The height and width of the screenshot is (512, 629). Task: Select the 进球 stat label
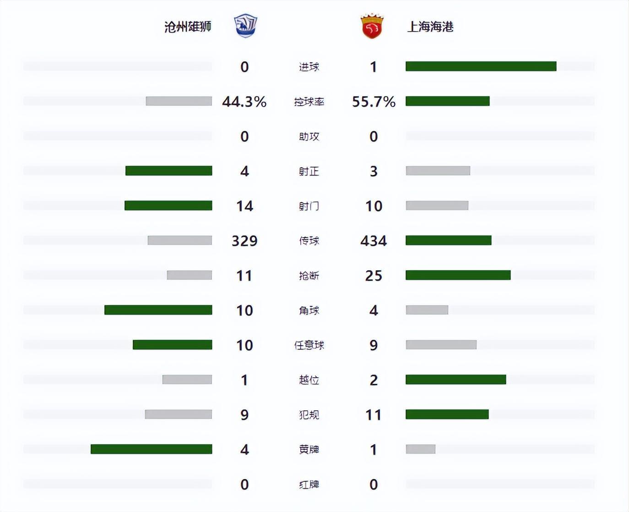[x=309, y=67]
